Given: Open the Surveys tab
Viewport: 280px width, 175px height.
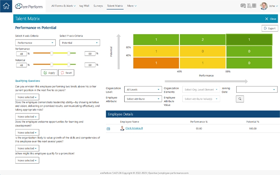Looking at the screenshot, I should click(x=98, y=6).
